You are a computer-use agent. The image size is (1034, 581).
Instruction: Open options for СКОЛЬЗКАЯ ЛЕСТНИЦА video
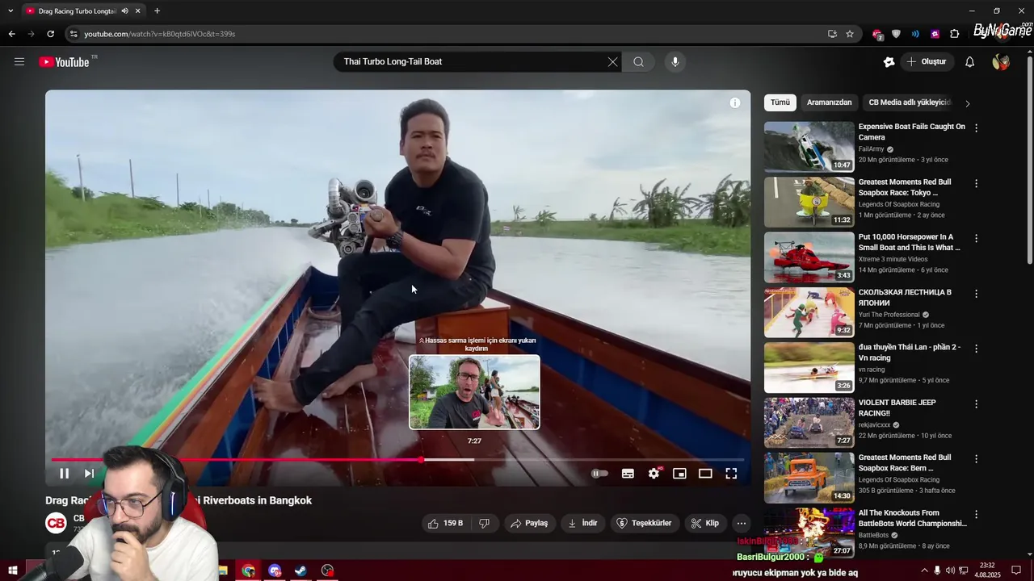point(976,293)
